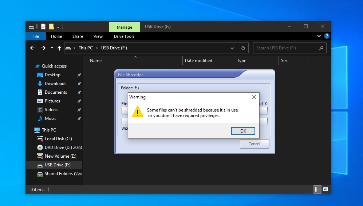Open Local Disk (C:) in sidebar
The width and height of the screenshot is (363, 206).
point(58,138)
